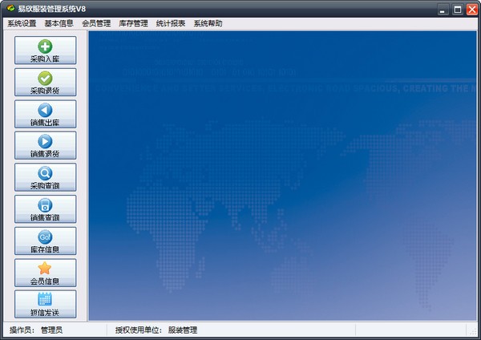Click the 操作员 label in status bar
Viewport: 481px width, 340px height.
pos(20,330)
